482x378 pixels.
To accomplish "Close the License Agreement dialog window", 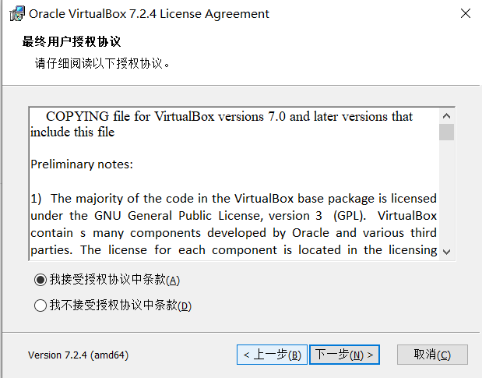I will coord(465,14).
